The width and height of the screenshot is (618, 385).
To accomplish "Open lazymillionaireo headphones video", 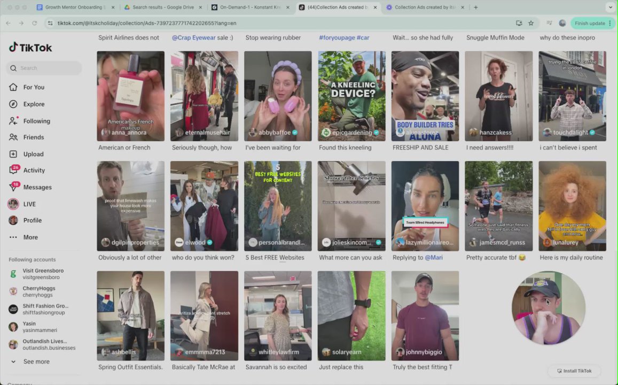I will pos(425,206).
